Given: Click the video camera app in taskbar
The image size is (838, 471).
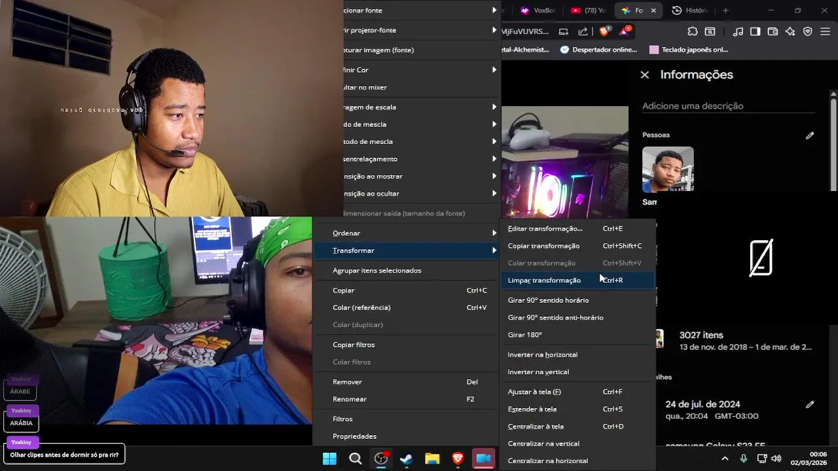Looking at the screenshot, I should point(483,459).
